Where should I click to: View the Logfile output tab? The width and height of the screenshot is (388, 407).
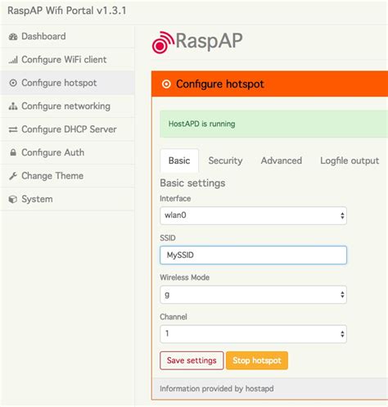pyautogui.click(x=350, y=161)
